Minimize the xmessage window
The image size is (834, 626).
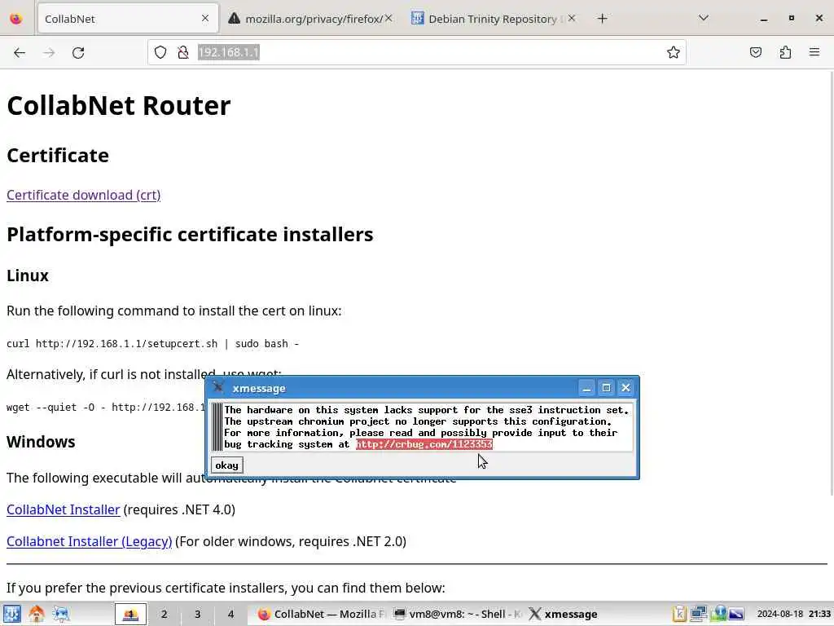tap(586, 388)
